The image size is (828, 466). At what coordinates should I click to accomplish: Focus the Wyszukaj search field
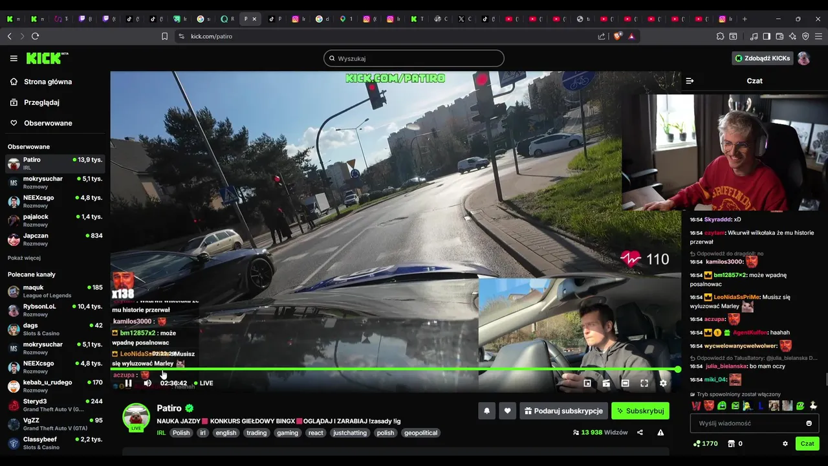pos(414,58)
